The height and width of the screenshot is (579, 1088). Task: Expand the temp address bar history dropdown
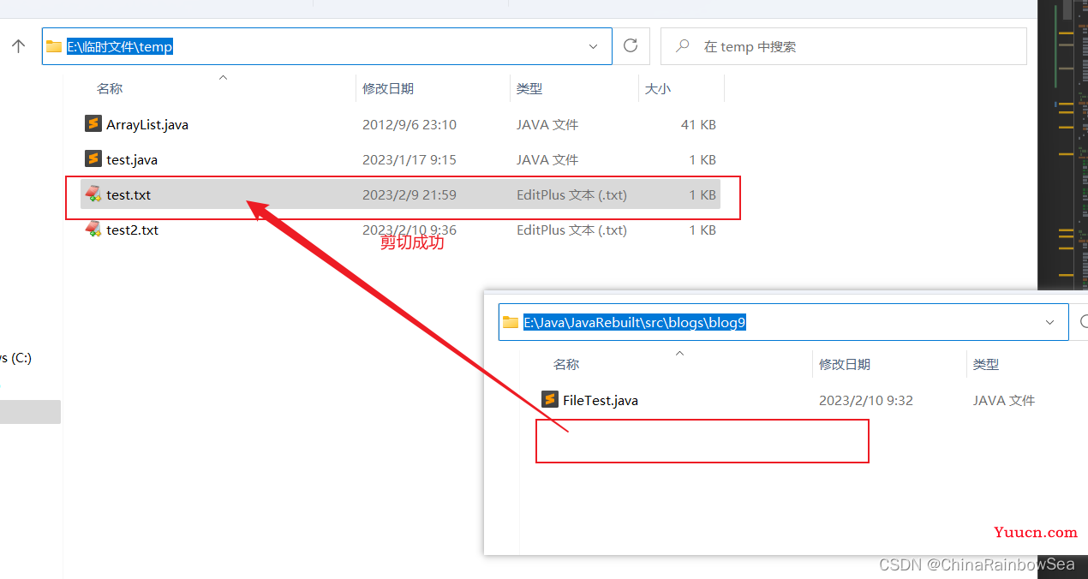point(593,46)
